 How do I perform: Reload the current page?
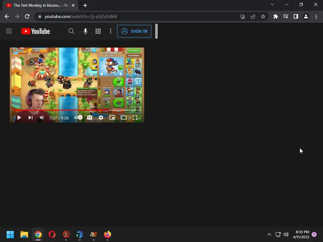[27, 16]
